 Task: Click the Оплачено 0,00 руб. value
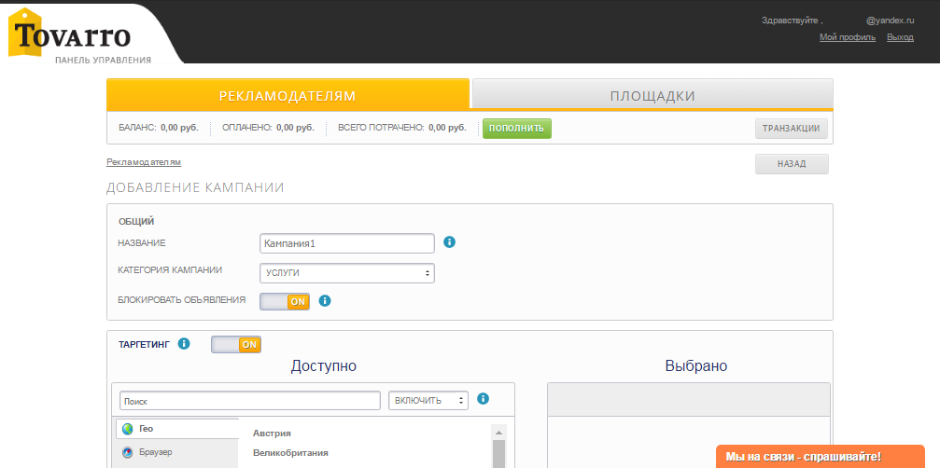tap(295, 128)
